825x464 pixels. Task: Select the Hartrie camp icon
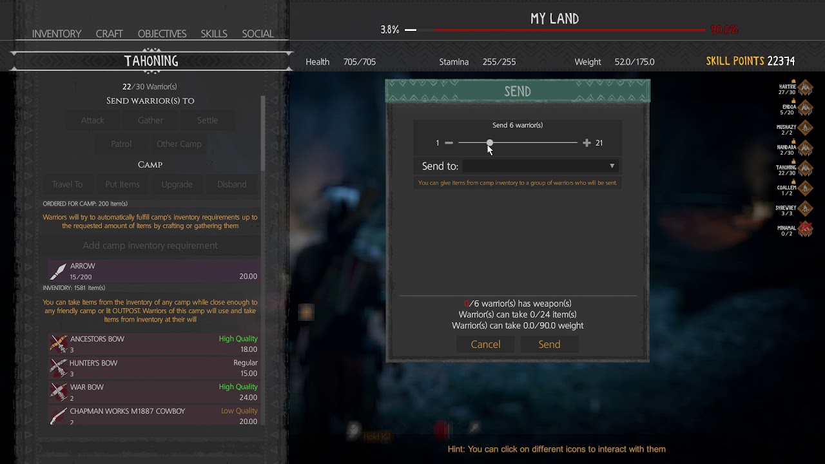(805, 88)
